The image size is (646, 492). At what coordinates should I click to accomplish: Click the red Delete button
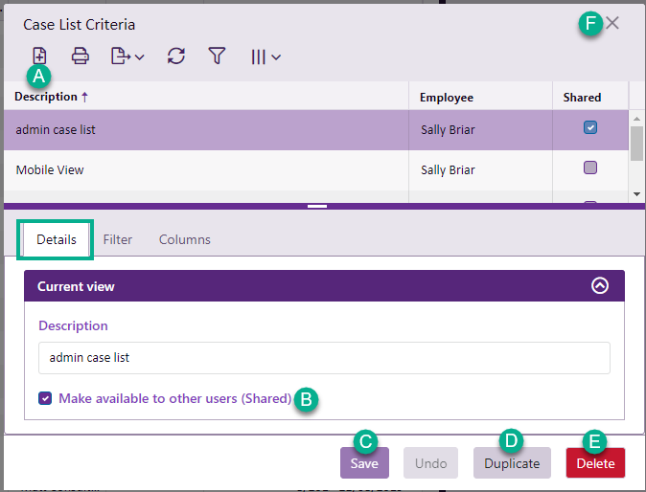pyautogui.click(x=595, y=463)
